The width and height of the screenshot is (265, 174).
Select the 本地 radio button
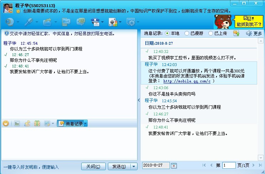(x=167, y=33)
